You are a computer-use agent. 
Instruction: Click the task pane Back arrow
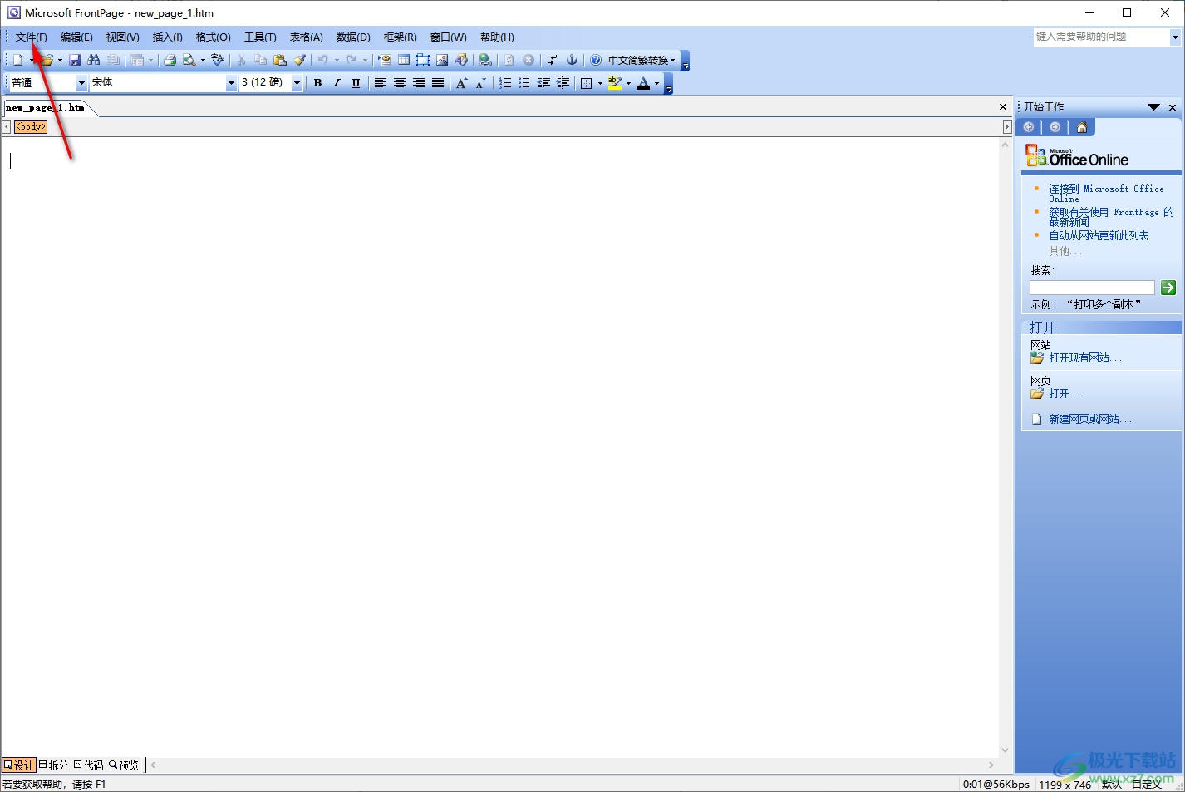click(x=1029, y=127)
